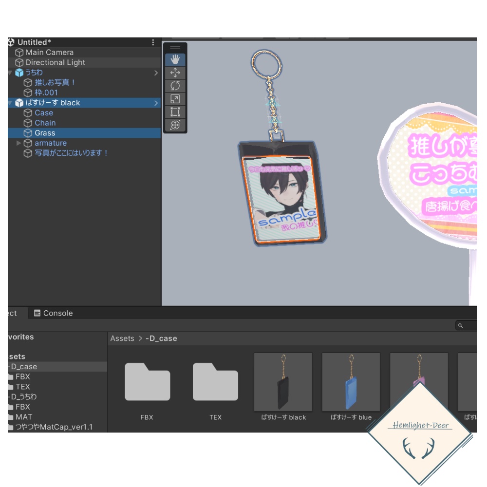The image size is (487, 487).
Task: Select Main Camera in the hierarchy
Action: tap(84, 53)
